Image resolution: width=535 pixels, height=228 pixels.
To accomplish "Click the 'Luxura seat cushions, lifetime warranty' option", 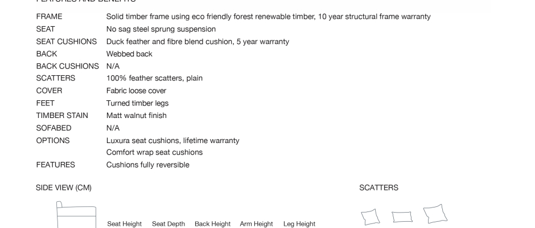I will [x=172, y=140].
